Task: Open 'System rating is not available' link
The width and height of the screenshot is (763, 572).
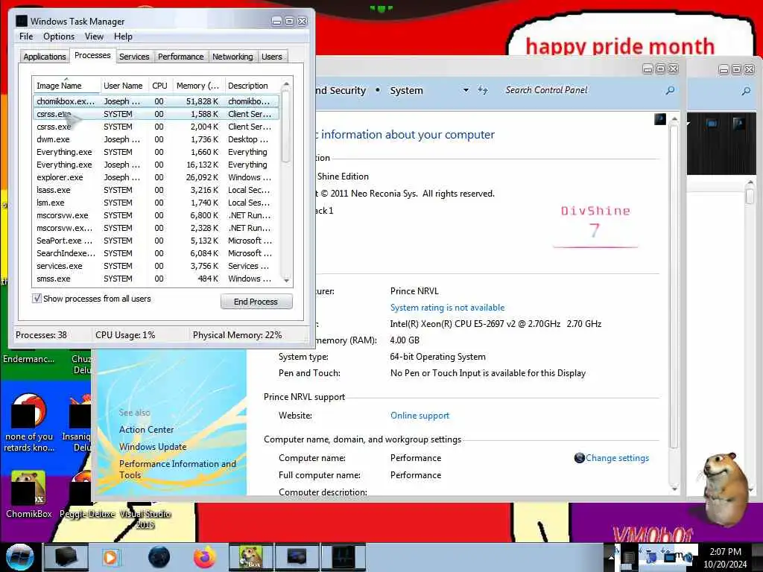Action: [x=447, y=308]
